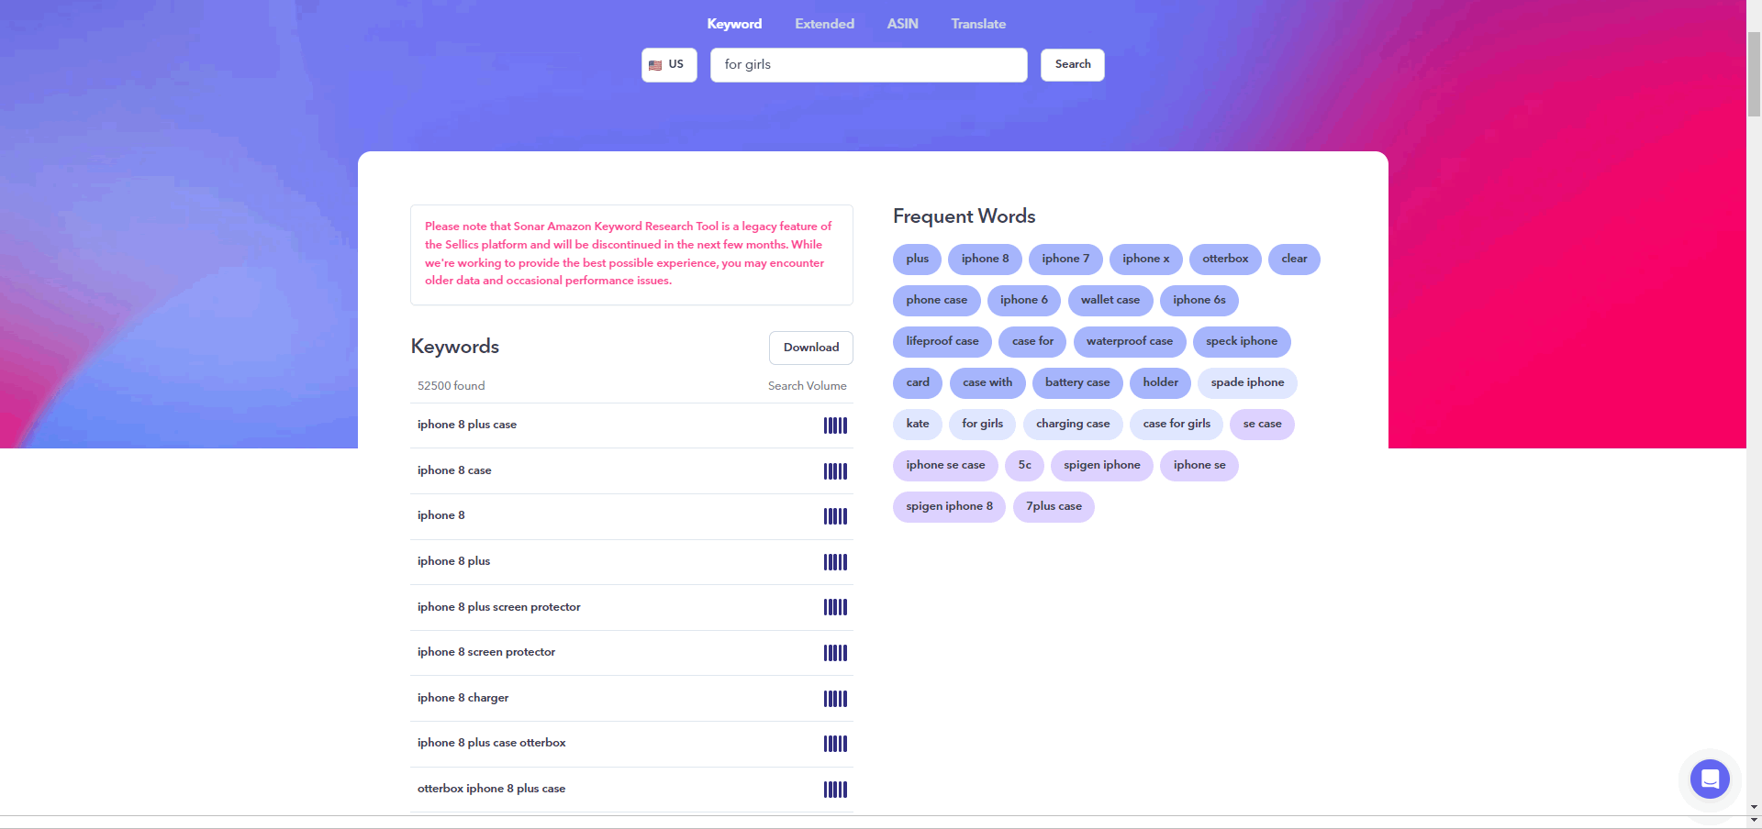Click the Search button
The height and width of the screenshot is (829, 1762).
point(1073,65)
